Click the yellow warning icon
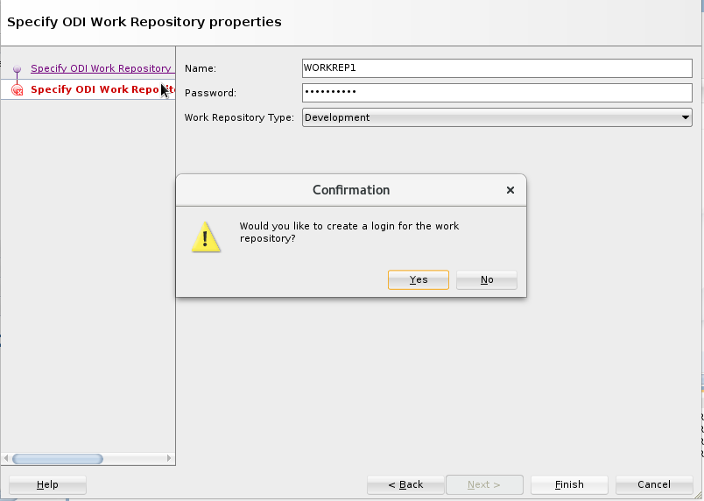Viewport: 704px width, 501px height. tap(206, 237)
